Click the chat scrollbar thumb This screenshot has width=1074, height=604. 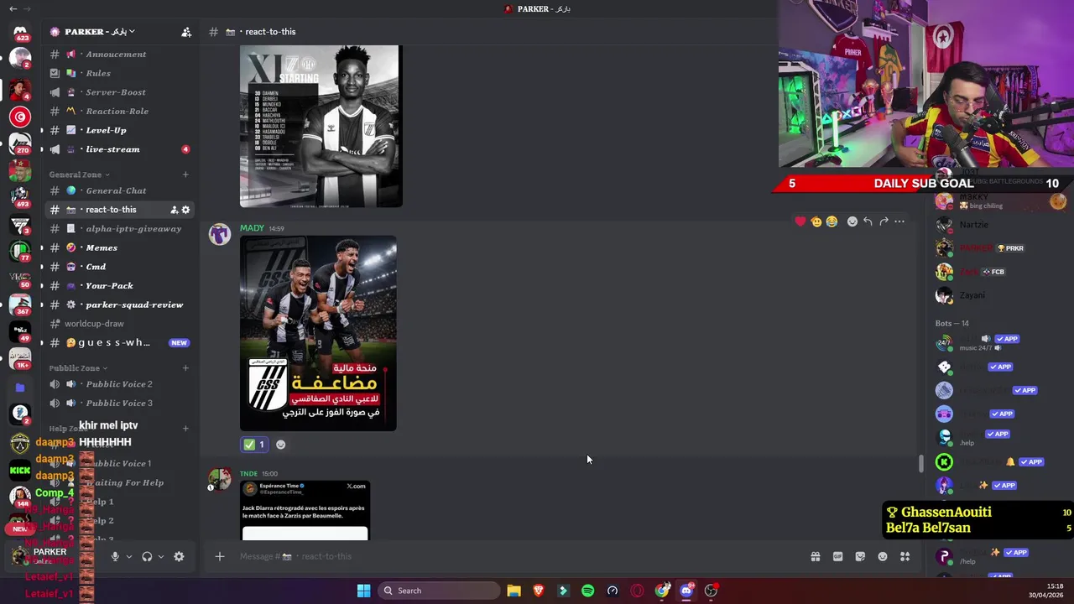921,463
